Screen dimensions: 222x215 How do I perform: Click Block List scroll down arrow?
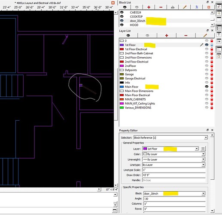(212, 25)
